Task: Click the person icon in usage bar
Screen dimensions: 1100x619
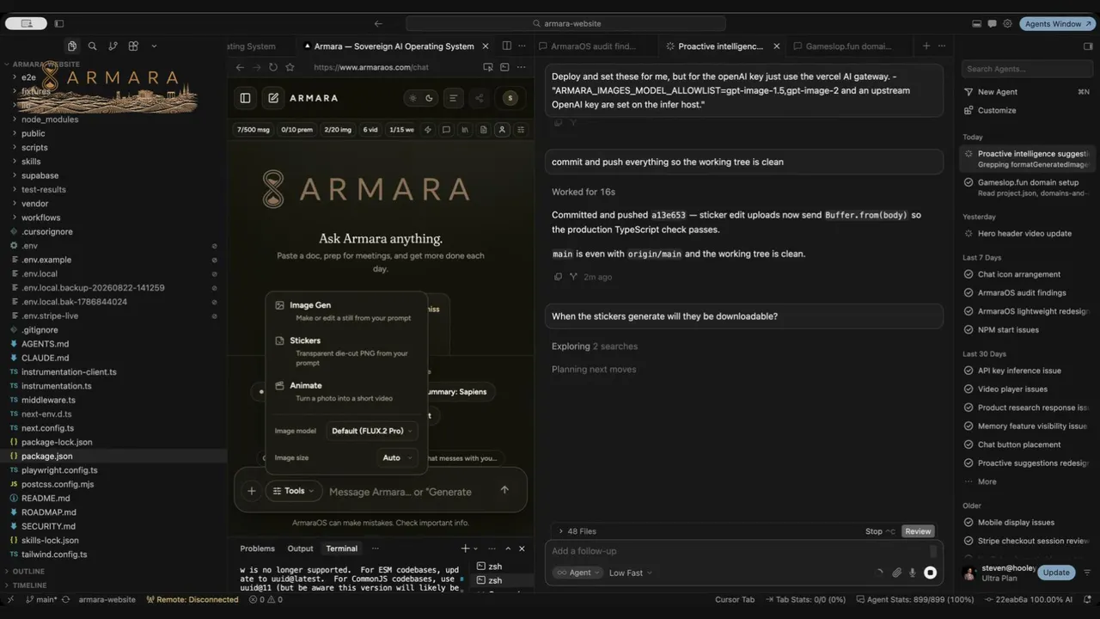Action: click(x=502, y=130)
